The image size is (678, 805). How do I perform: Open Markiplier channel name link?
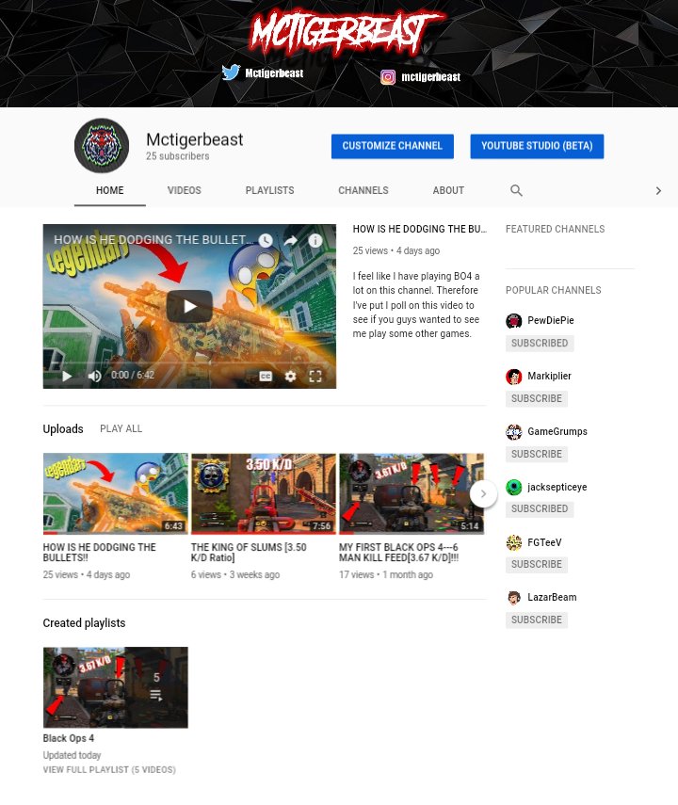(x=549, y=376)
